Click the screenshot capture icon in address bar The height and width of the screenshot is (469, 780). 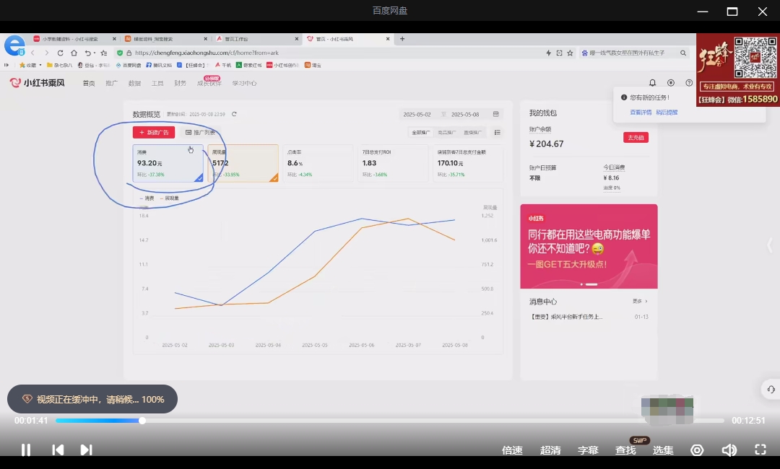coord(559,53)
